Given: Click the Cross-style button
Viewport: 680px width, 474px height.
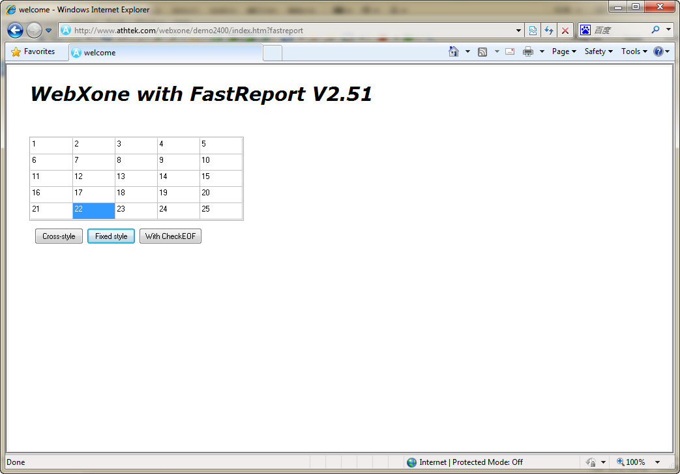Looking at the screenshot, I should [59, 236].
